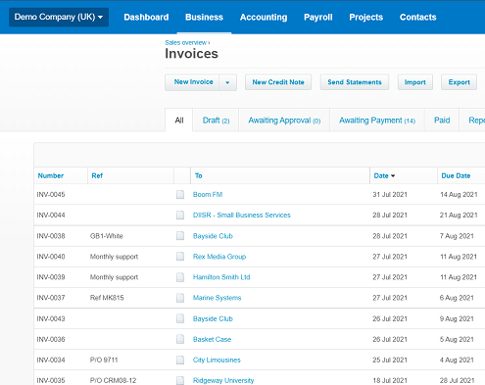Screen dimensions: 485x385
Task: Select the All invoices tab
Action: tap(179, 120)
